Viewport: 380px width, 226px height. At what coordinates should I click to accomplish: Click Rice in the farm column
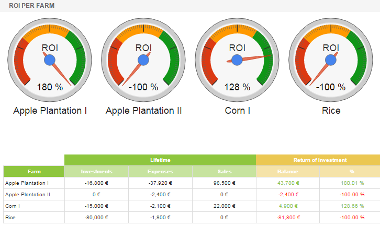pos(10,217)
